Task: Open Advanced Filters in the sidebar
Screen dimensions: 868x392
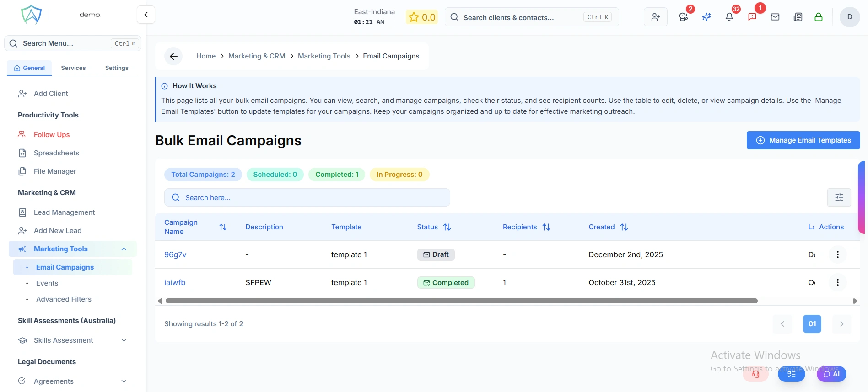Action: 64,299
